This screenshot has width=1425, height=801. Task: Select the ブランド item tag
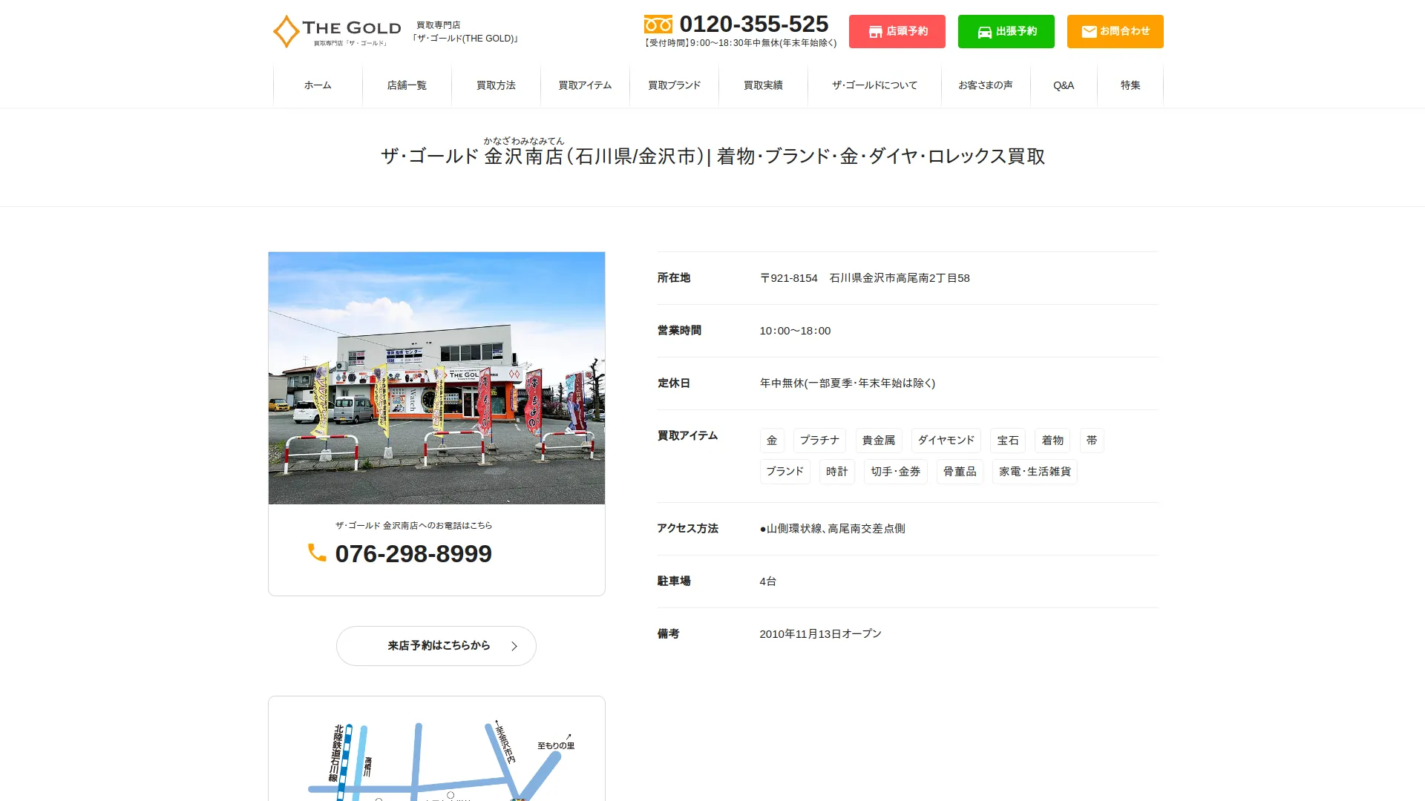click(x=785, y=472)
